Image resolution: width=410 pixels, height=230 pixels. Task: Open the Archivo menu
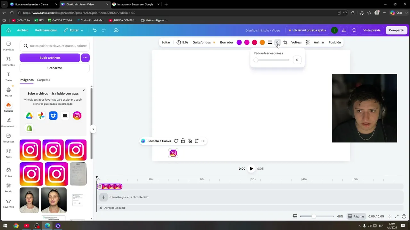(23, 30)
